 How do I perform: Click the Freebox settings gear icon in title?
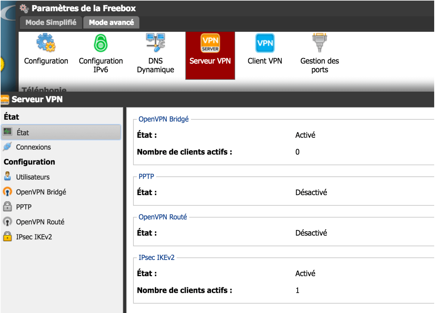coord(24,8)
